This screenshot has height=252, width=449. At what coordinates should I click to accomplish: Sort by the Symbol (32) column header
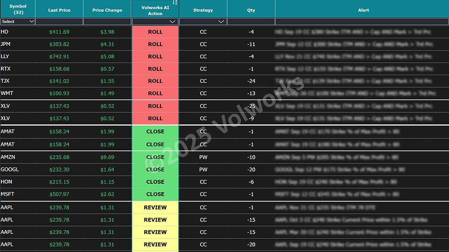[18, 9]
